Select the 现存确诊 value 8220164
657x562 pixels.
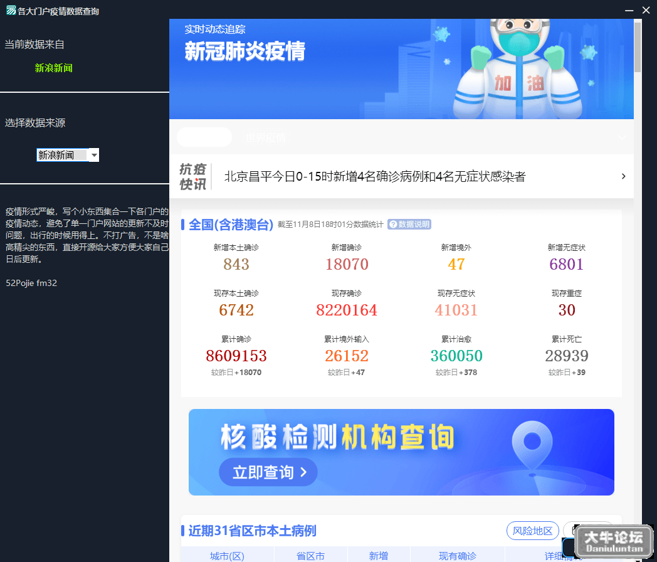click(x=347, y=310)
